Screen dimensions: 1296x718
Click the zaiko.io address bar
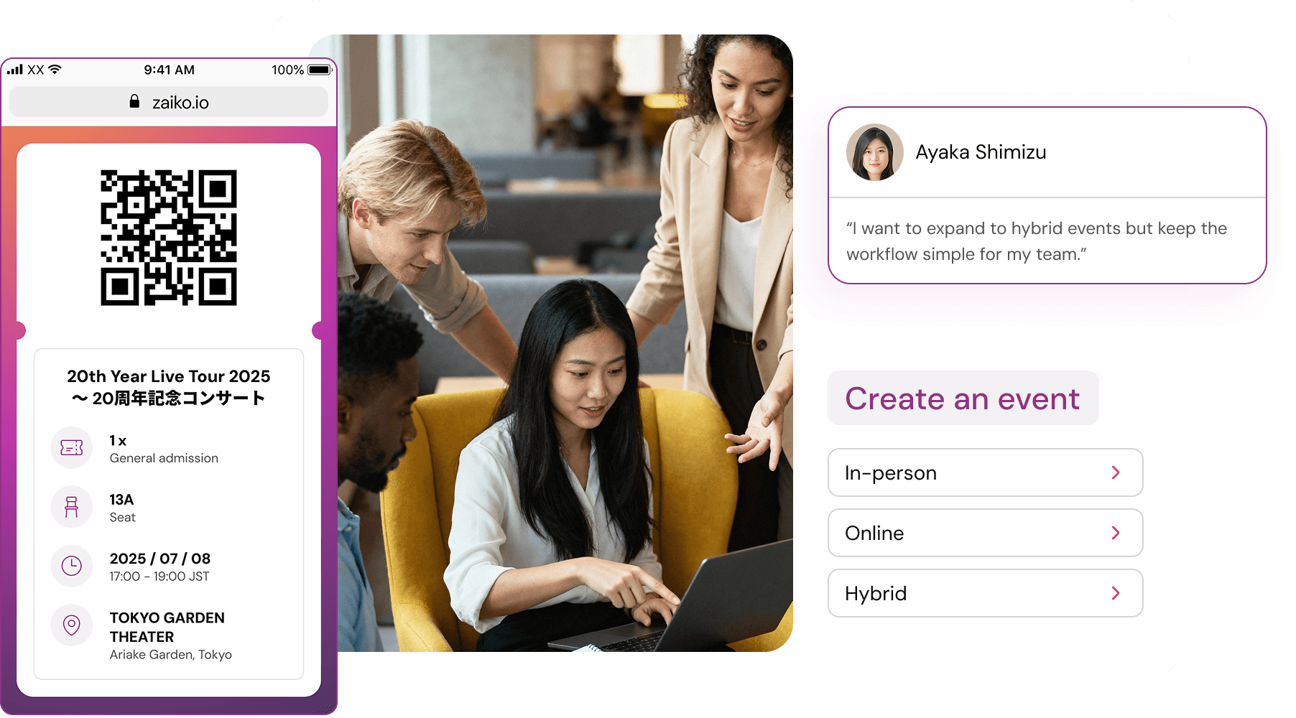(x=169, y=102)
